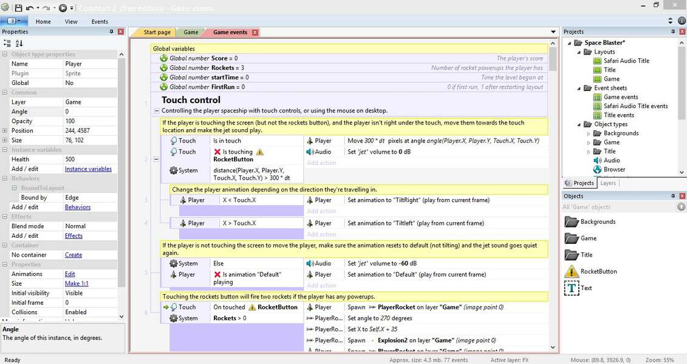687x364 pixels.
Task: Select the Angle property value field
Action: [x=91, y=112]
